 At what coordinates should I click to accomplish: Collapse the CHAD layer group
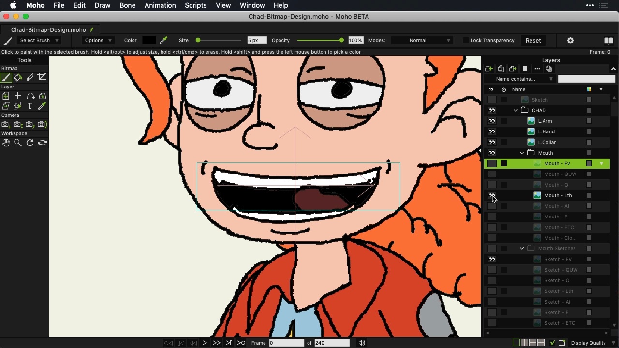tap(515, 110)
